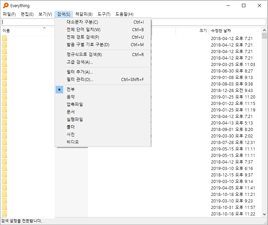Viewport: 268px width, 225px height.
Task: Choose 필터 추가(A)... entry
Action: pos(103,72)
